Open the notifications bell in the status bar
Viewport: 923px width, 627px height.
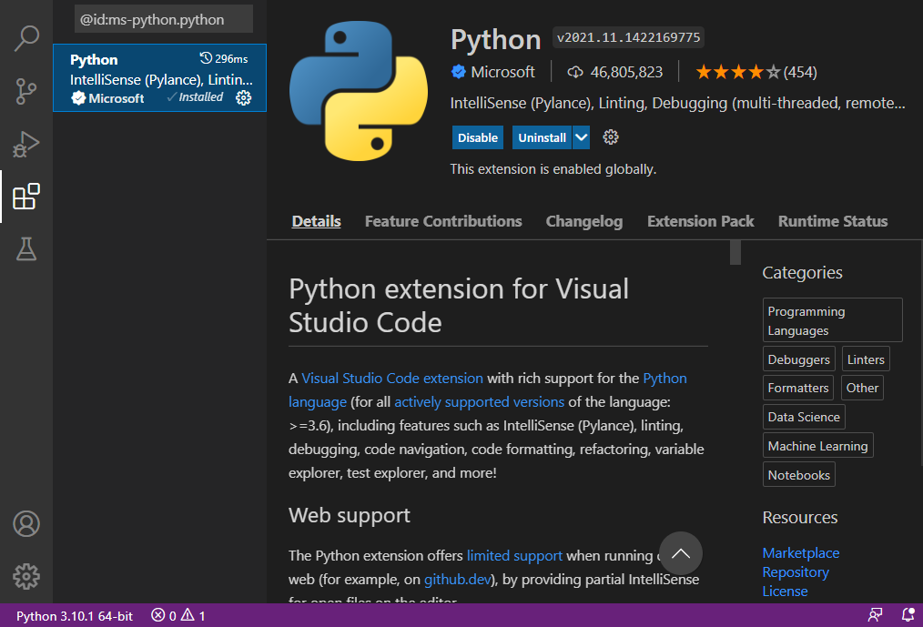909,616
